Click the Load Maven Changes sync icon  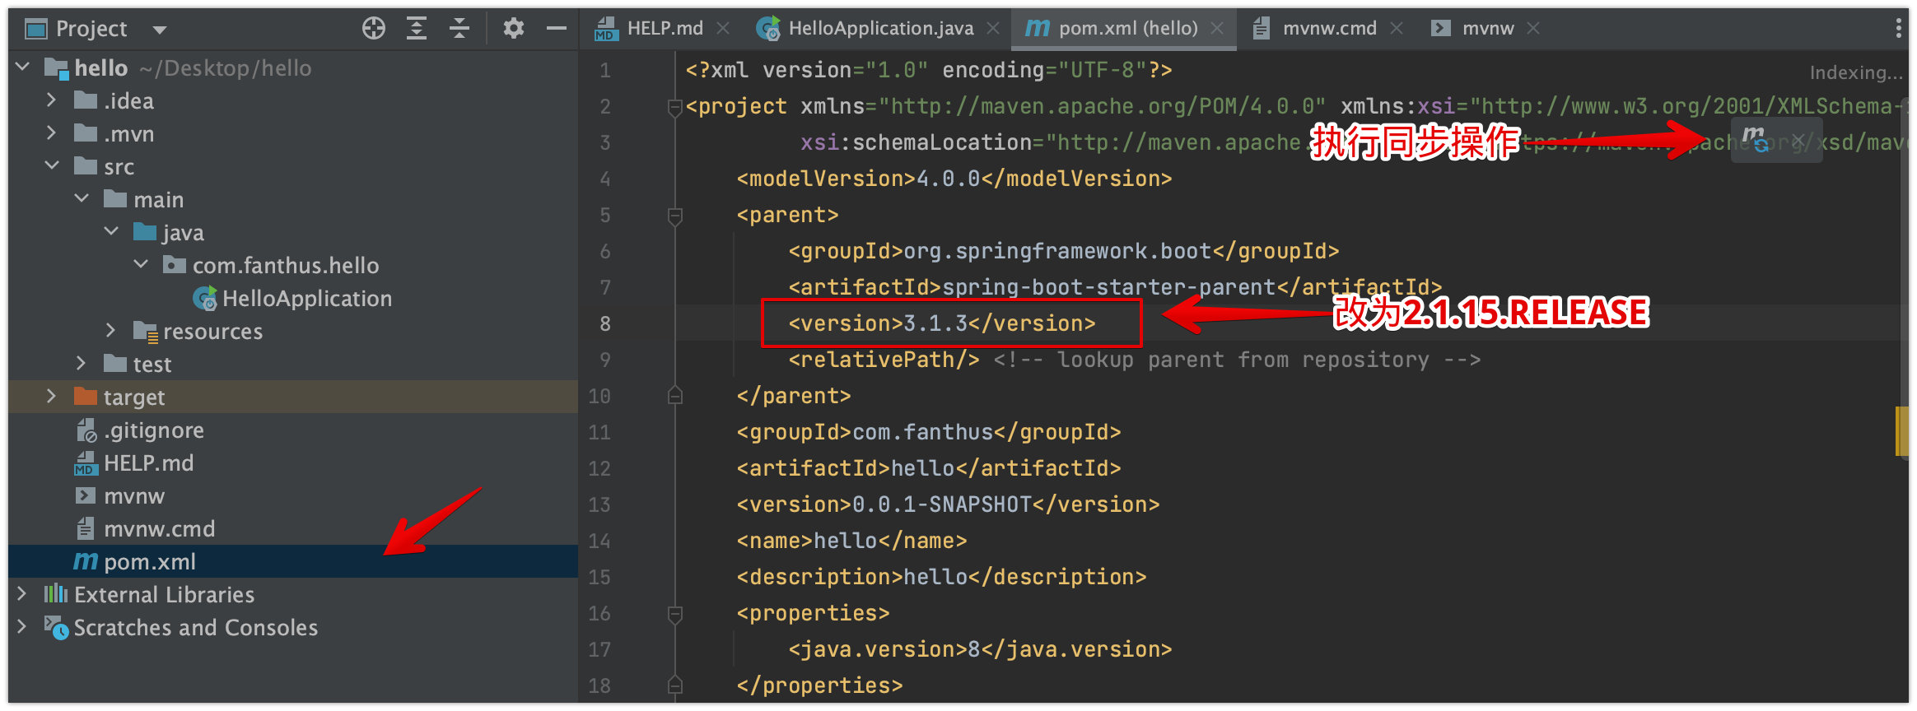[x=1755, y=139]
